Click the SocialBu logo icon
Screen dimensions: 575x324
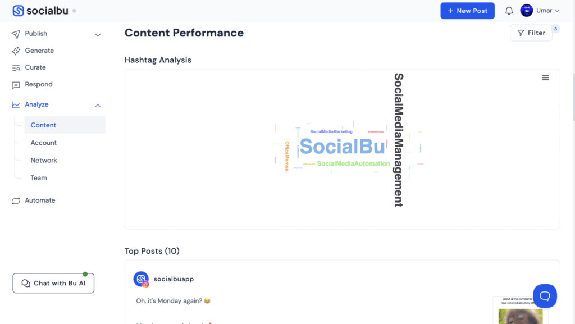[x=18, y=11]
